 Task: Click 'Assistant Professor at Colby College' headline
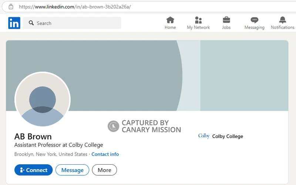[59, 145]
